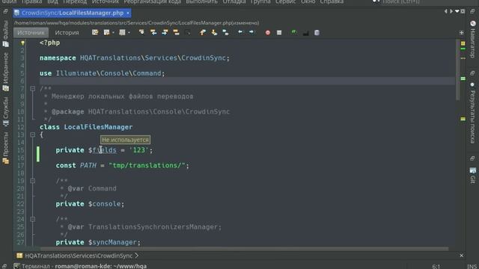Switch to the Источник view
The height and width of the screenshot is (269, 479).
coord(31,32)
